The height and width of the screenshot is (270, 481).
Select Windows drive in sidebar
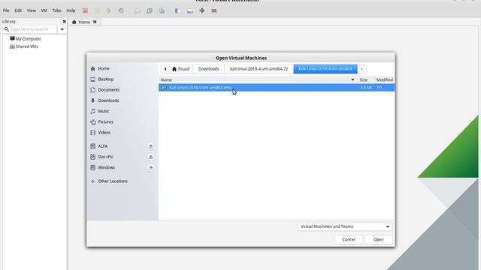(x=106, y=168)
